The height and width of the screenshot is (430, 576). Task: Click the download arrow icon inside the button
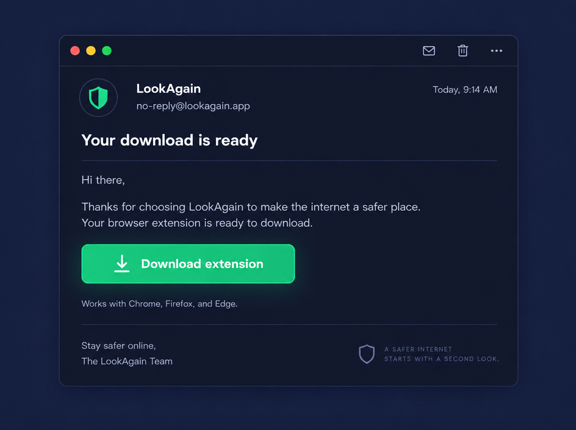[x=121, y=264]
